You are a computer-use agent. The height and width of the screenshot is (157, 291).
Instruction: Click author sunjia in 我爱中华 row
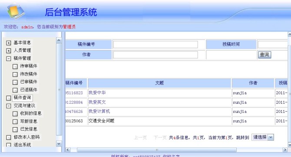pyautogui.click(x=240, y=93)
